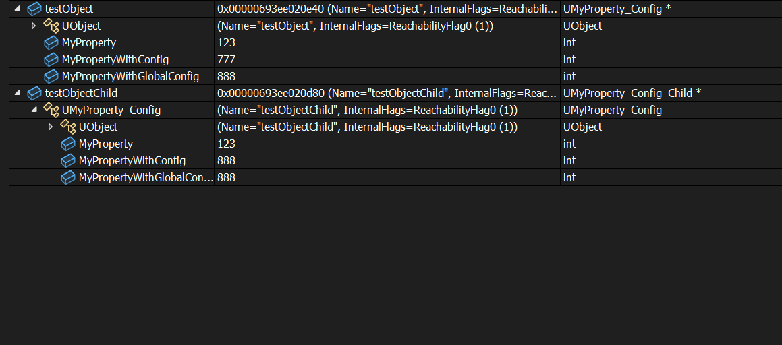Select the value 777 of MyPropertyWithConfig

[227, 59]
